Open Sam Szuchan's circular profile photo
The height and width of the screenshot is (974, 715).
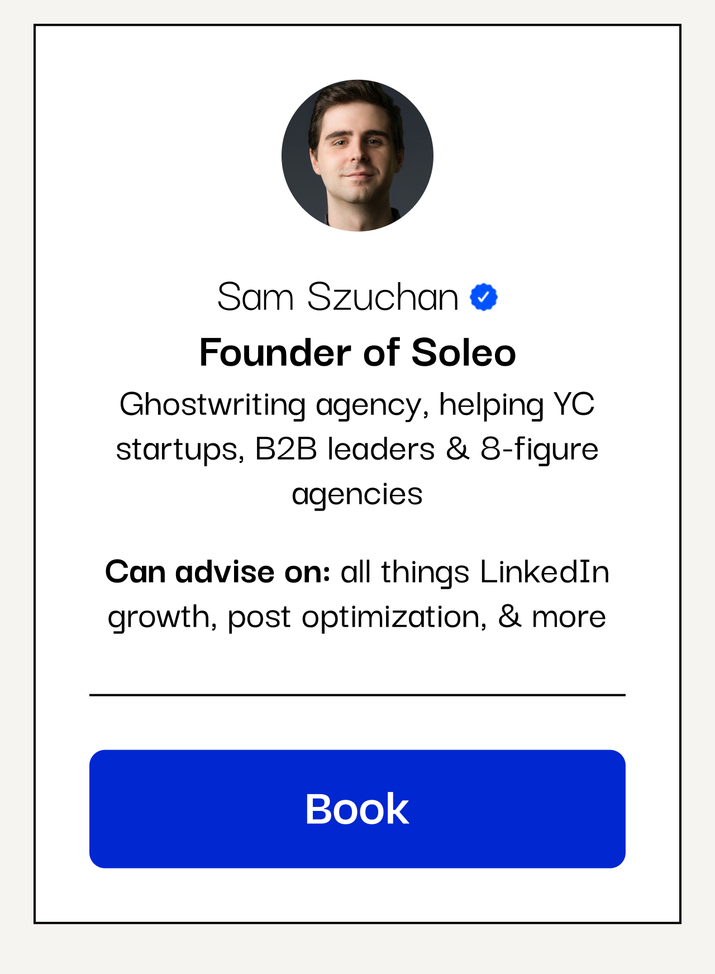(357, 156)
